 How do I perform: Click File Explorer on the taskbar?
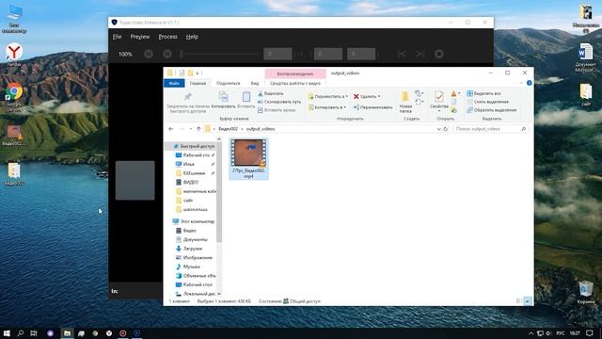(67, 333)
